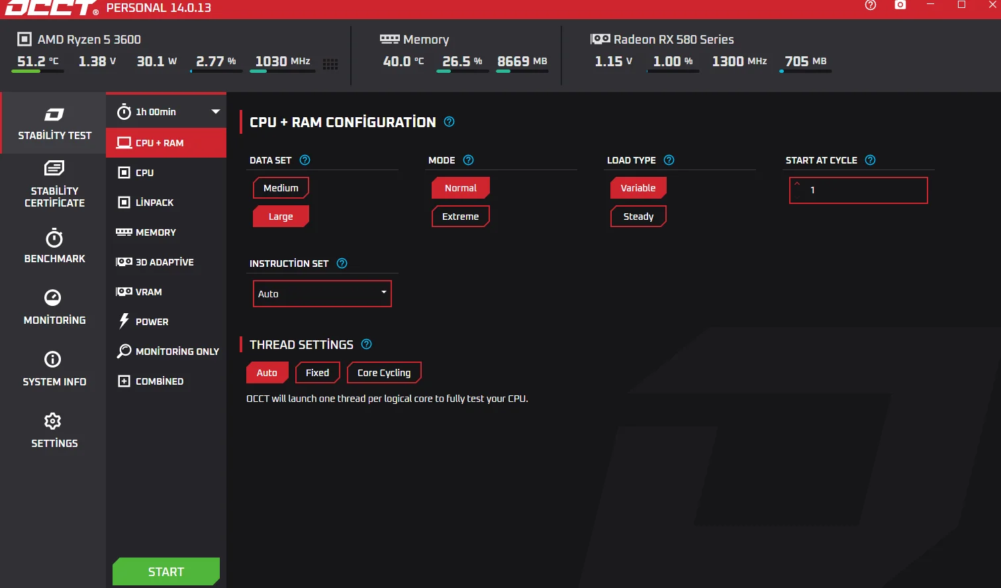Click the memory 8669 MB reading
The height and width of the screenshot is (588, 1001).
click(522, 62)
